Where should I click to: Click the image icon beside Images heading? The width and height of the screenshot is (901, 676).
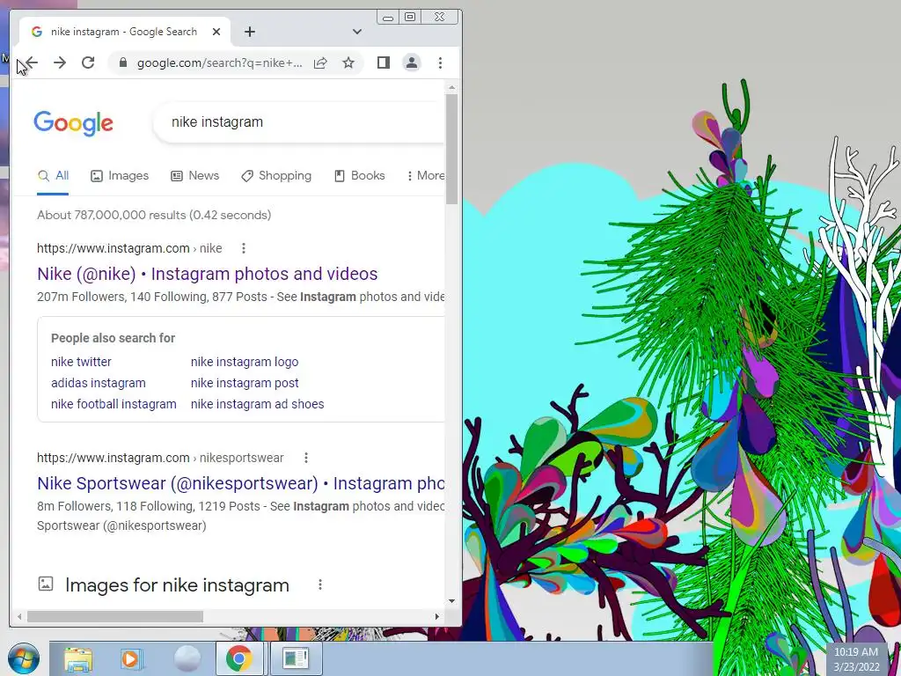pos(46,584)
